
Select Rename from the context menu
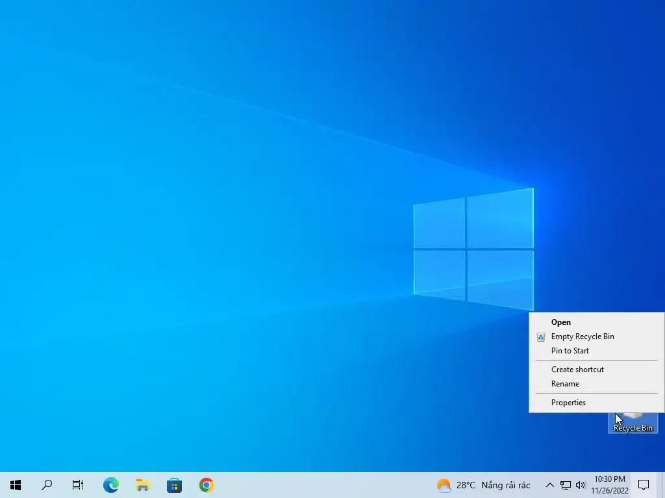(596, 384)
